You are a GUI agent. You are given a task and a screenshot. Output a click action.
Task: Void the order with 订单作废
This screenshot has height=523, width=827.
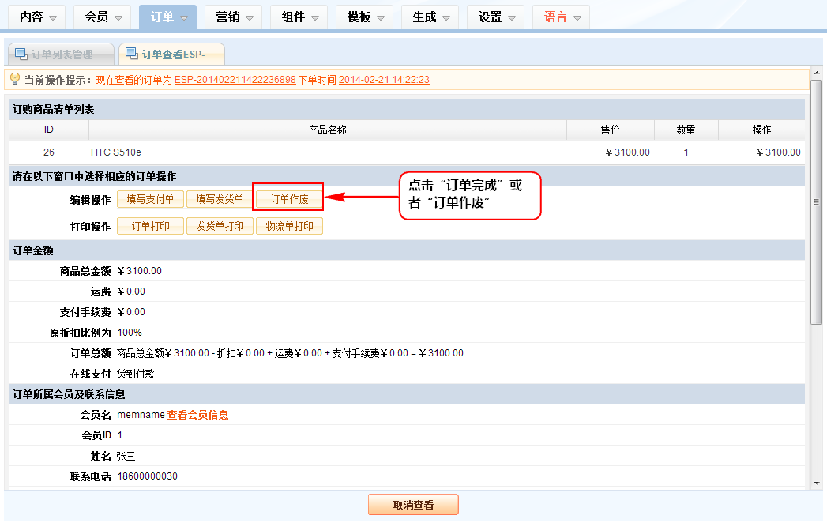[289, 200]
